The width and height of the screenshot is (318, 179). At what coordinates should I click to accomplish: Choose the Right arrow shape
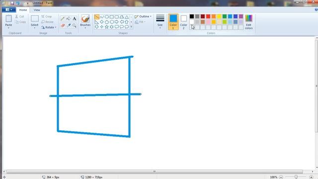117,22
